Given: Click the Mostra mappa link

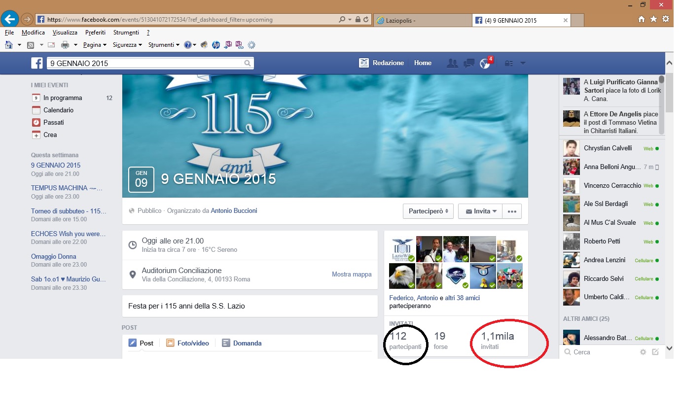Looking at the screenshot, I should click(x=352, y=275).
